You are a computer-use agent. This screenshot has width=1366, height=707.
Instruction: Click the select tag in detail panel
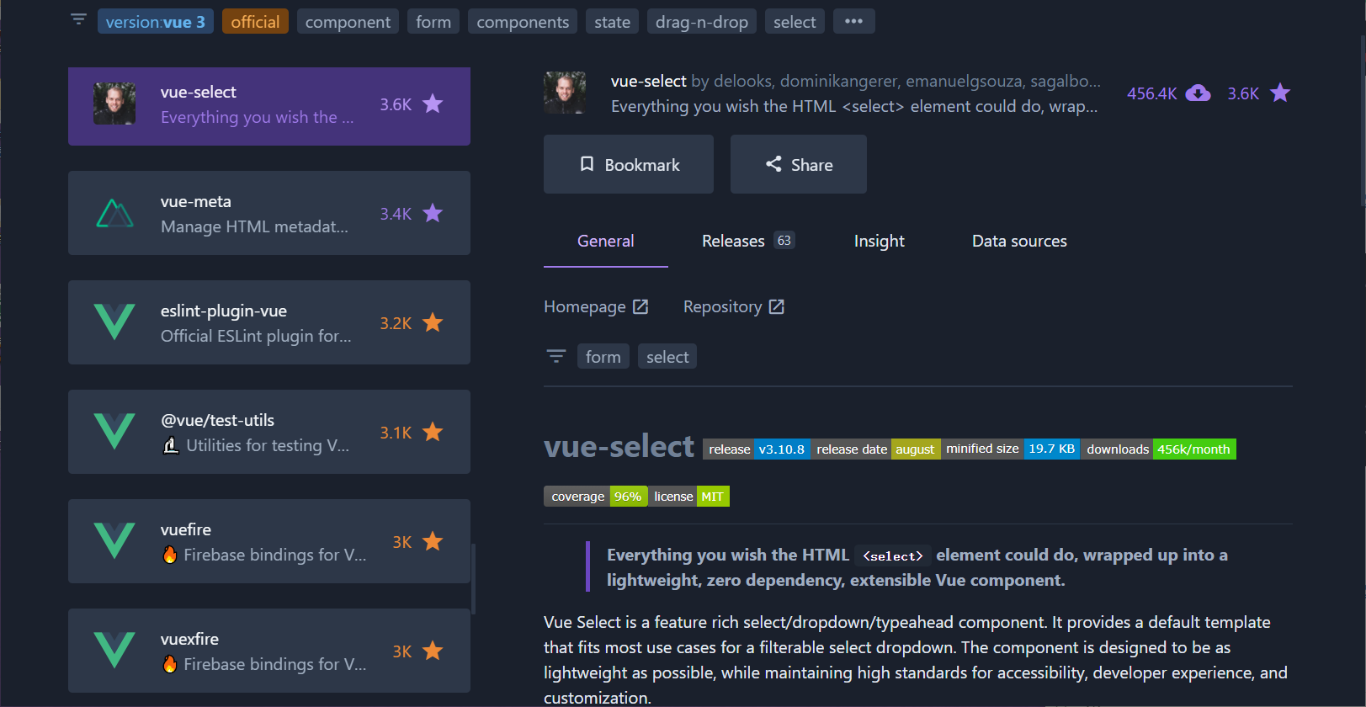(667, 357)
